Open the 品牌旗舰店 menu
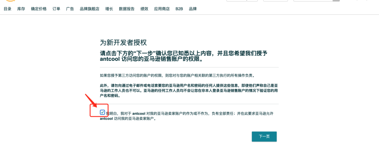 (x=90, y=9)
